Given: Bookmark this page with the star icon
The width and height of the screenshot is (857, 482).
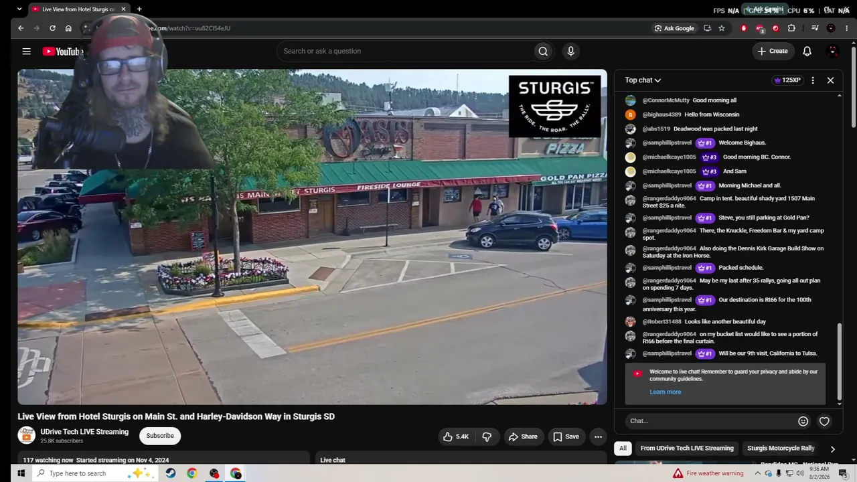Looking at the screenshot, I should (x=722, y=28).
